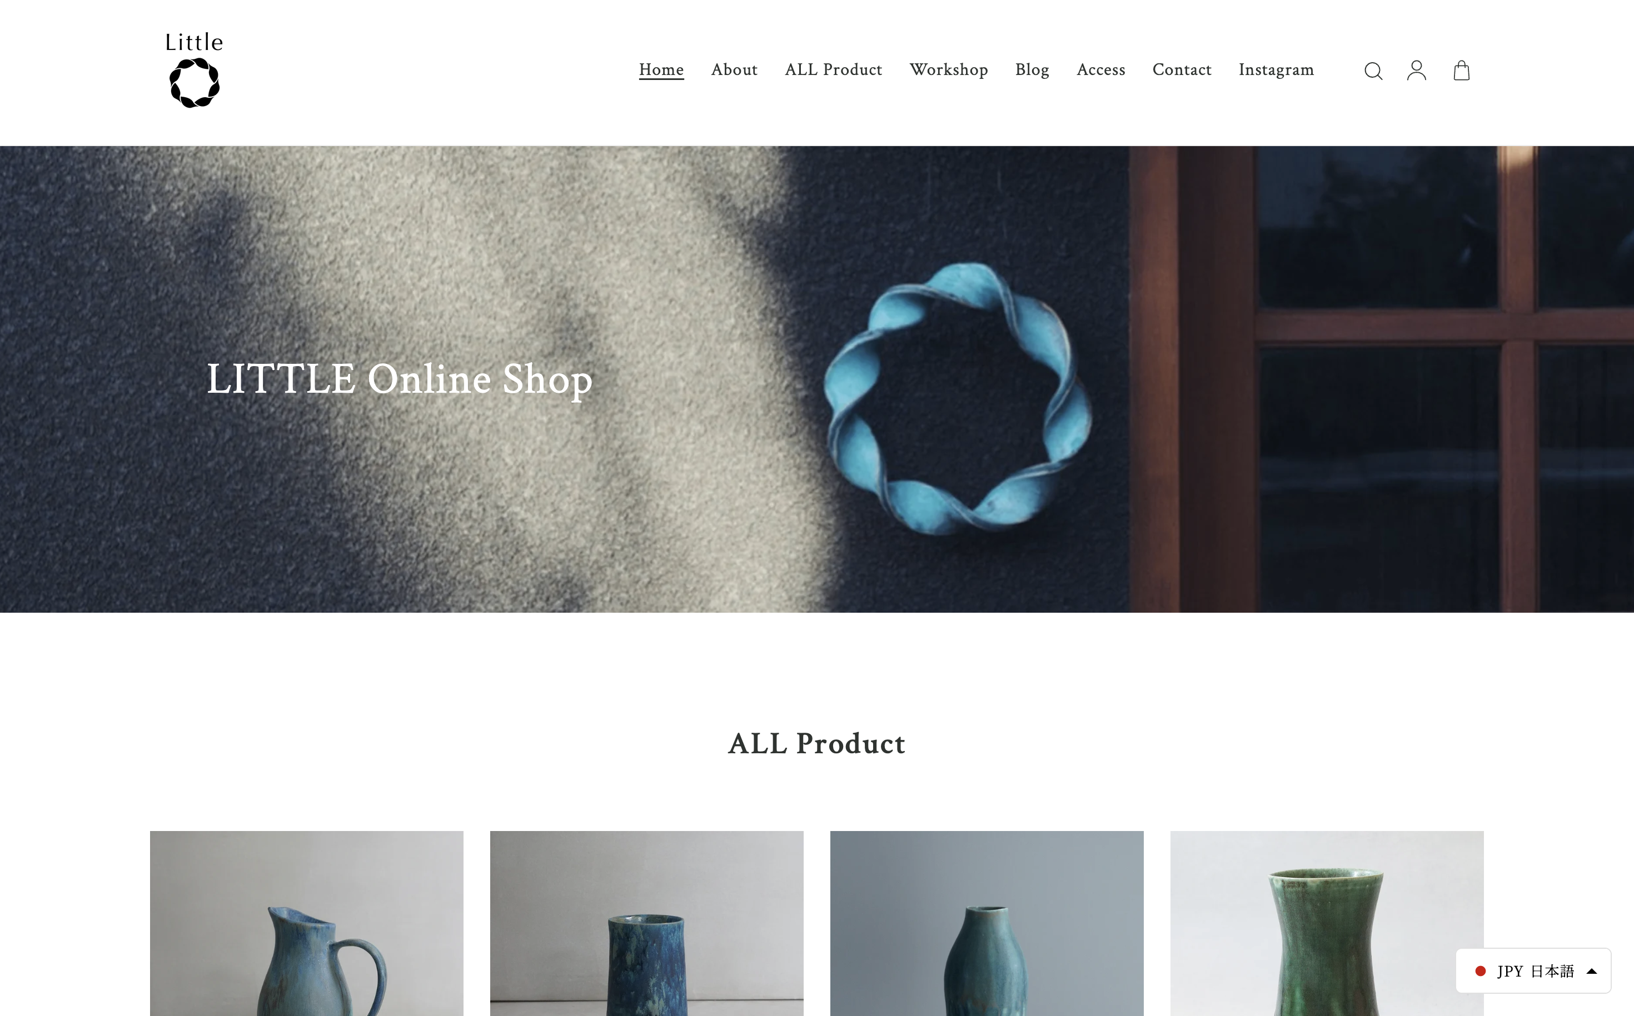Click the ALL Product section heading
1634x1016 pixels.
pos(816,744)
